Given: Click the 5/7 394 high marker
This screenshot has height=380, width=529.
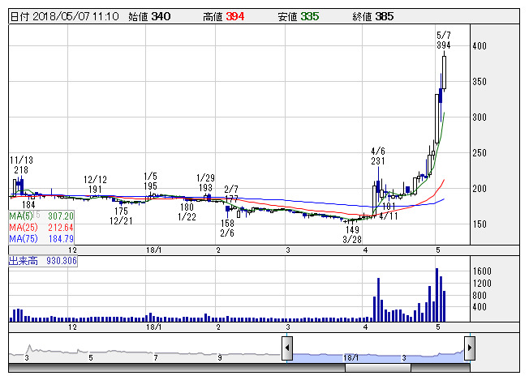Looking at the screenshot, I should tap(443, 41).
